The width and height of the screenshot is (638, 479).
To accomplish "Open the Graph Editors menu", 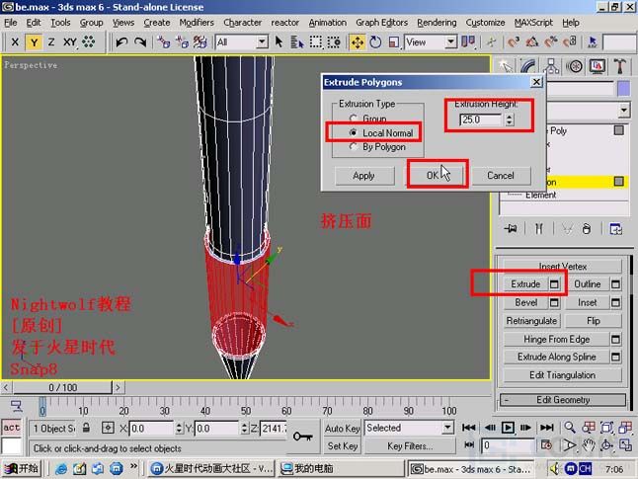I will 381,23.
